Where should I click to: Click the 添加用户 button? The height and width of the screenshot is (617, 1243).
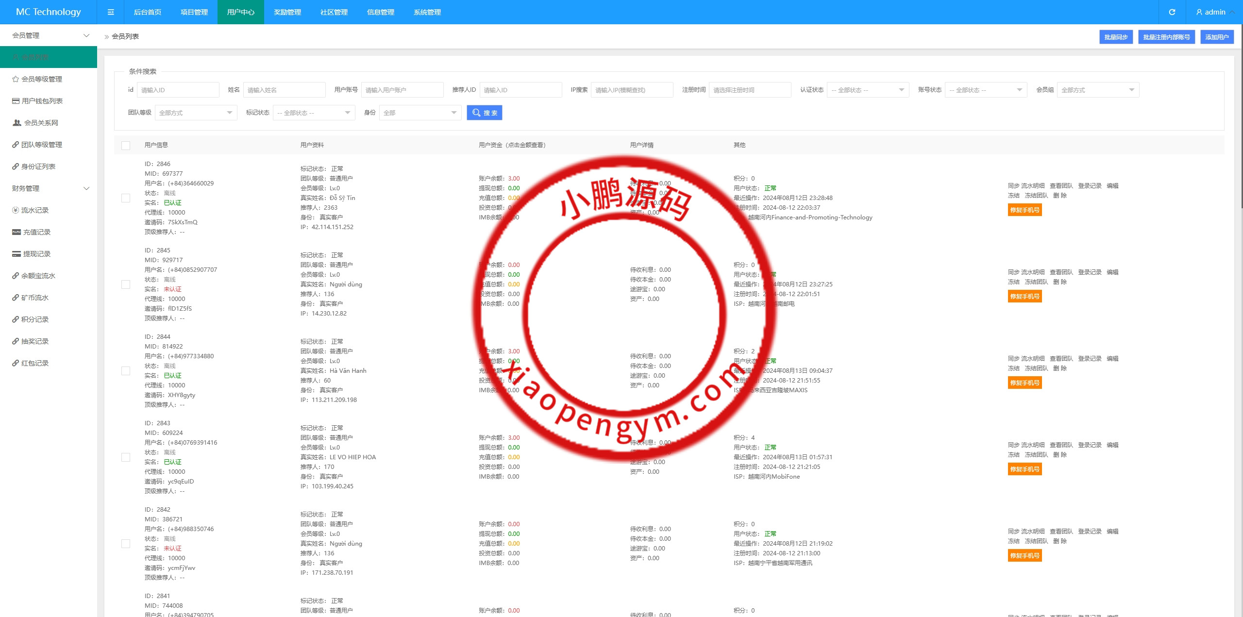coord(1216,37)
